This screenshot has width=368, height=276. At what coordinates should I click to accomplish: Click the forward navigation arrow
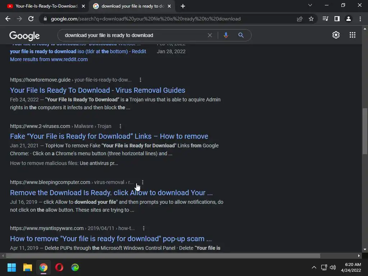coord(19,19)
